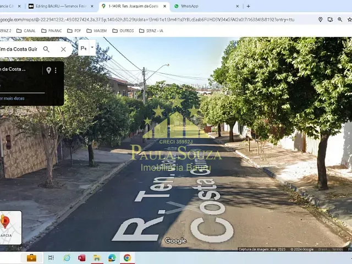Open a new browser tab

(x=248, y=6)
